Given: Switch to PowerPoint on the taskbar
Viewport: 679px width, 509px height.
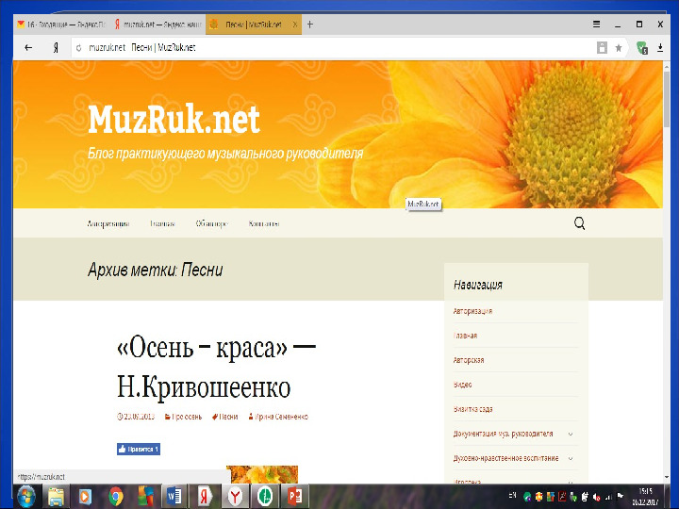Looking at the screenshot, I should click(294, 496).
